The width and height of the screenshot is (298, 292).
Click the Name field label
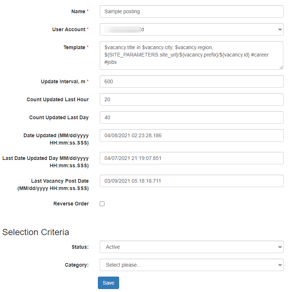[78, 11]
